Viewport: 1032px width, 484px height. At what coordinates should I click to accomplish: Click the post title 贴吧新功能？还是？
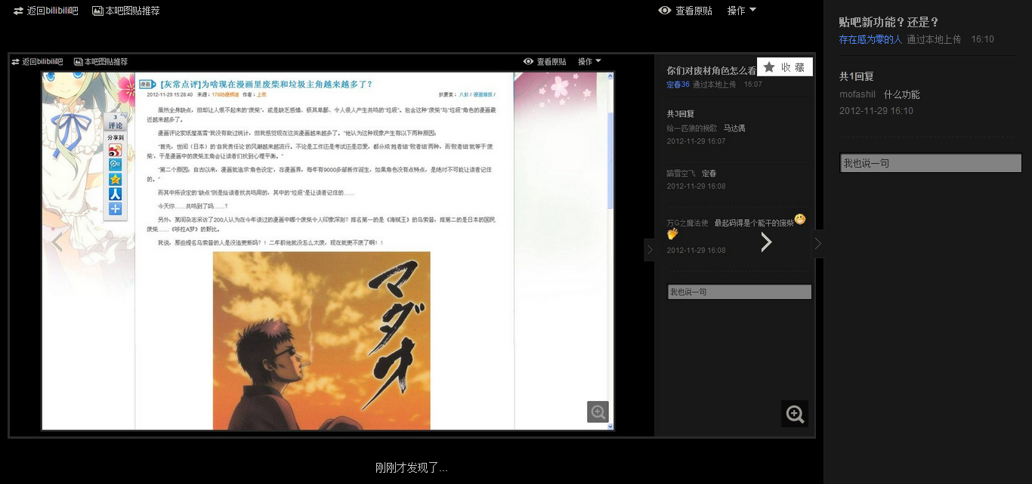click(x=888, y=22)
